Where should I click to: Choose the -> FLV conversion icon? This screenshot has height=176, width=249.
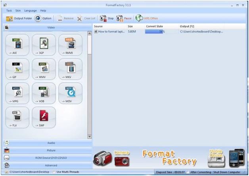17,118
